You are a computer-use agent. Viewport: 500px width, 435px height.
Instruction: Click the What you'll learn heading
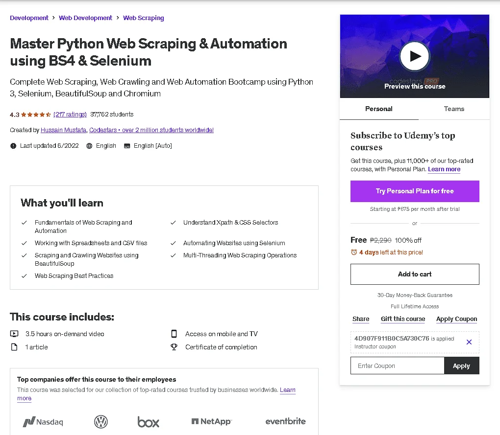[x=62, y=203]
